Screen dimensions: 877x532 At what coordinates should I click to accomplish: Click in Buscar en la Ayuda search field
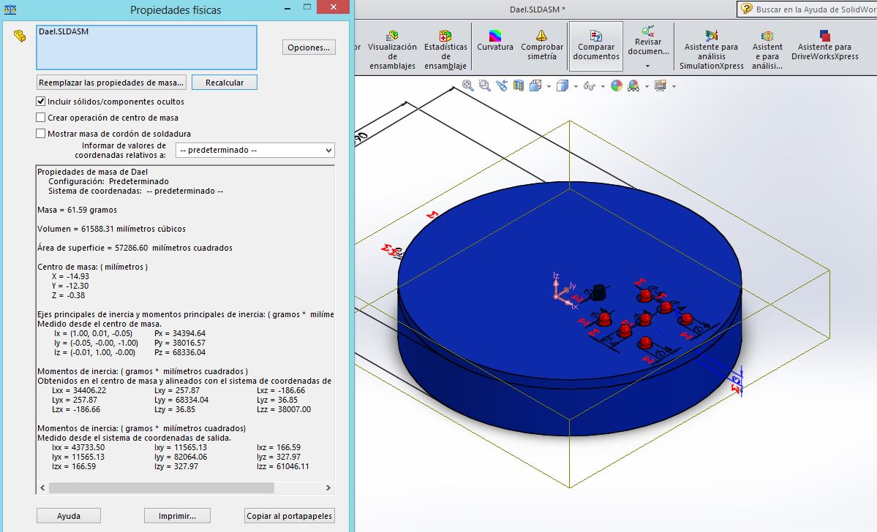coord(816,9)
